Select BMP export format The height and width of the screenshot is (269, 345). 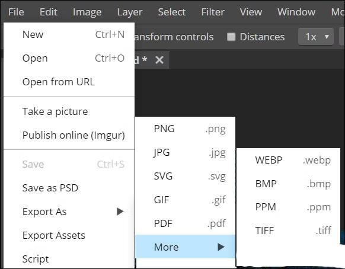click(x=288, y=184)
